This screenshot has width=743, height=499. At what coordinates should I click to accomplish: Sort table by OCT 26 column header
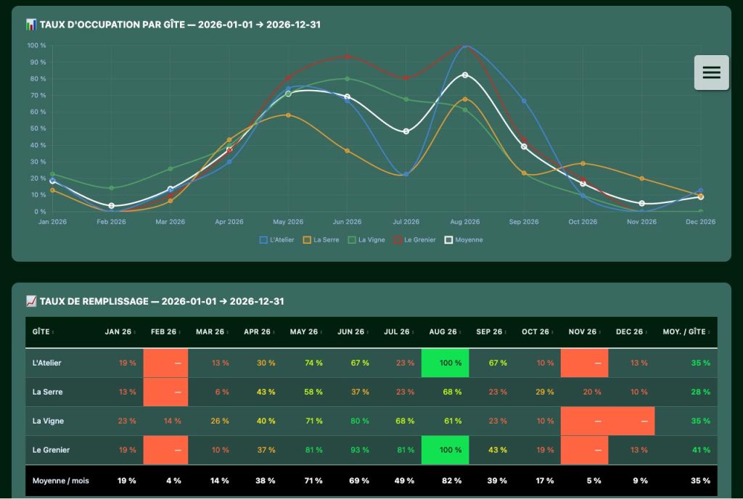(x=538, y=332)
